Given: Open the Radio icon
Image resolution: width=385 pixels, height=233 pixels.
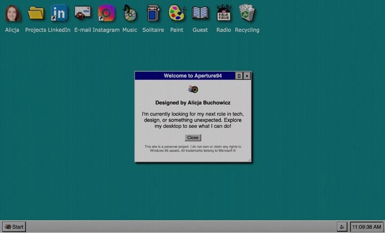Looking at the screenshot, I should 224,13.
